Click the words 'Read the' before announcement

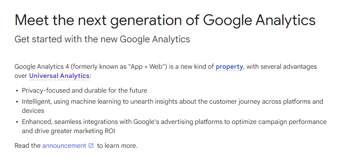coord(28,146)
